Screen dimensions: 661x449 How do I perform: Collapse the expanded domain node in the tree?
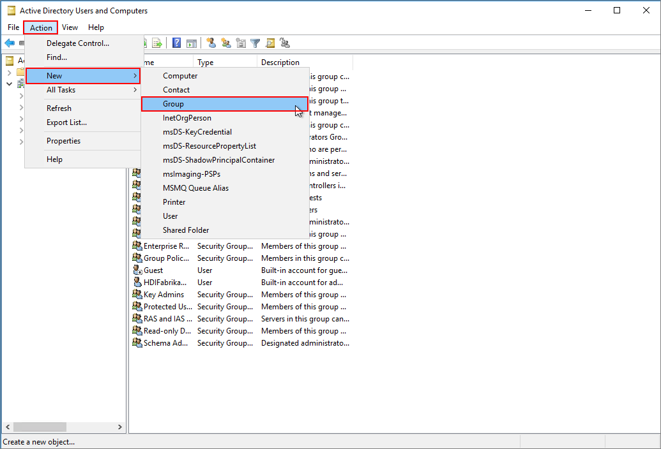click(9, 84)
